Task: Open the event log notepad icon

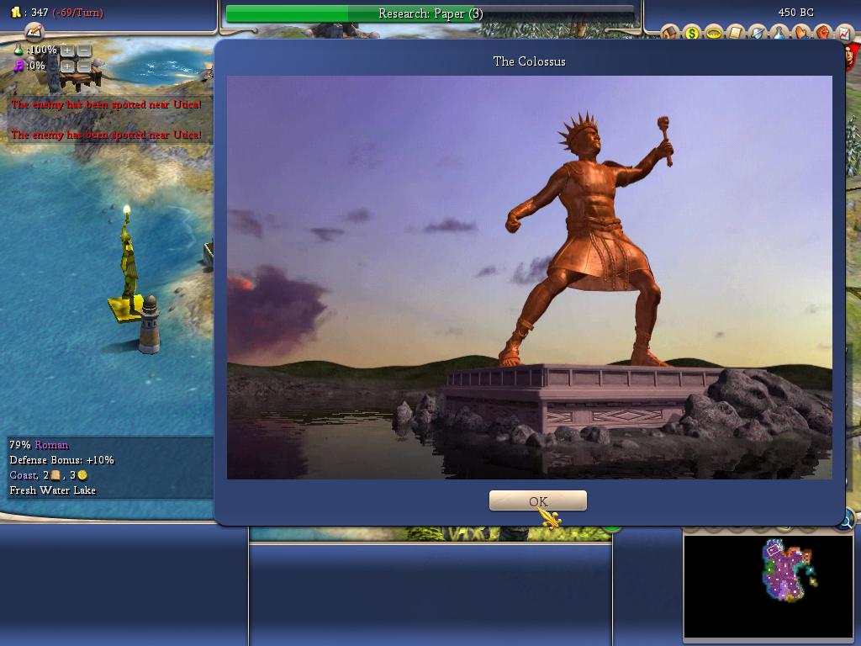Action: point(34,31)
